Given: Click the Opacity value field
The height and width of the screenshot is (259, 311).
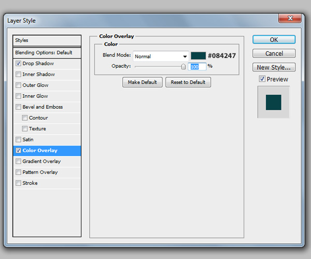Looking at the screenshot, I should pyautogui.click(x=197, y=67).
